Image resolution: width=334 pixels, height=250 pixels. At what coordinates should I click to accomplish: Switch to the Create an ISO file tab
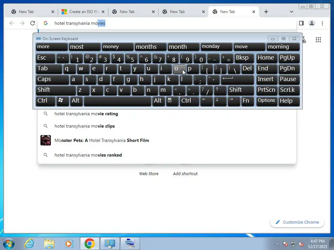click(x=83, y=12)
